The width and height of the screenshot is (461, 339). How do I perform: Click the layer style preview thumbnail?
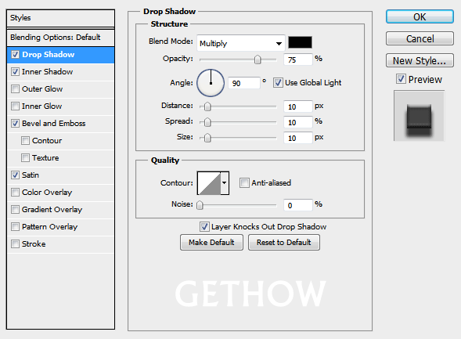[x=419, y=116]
